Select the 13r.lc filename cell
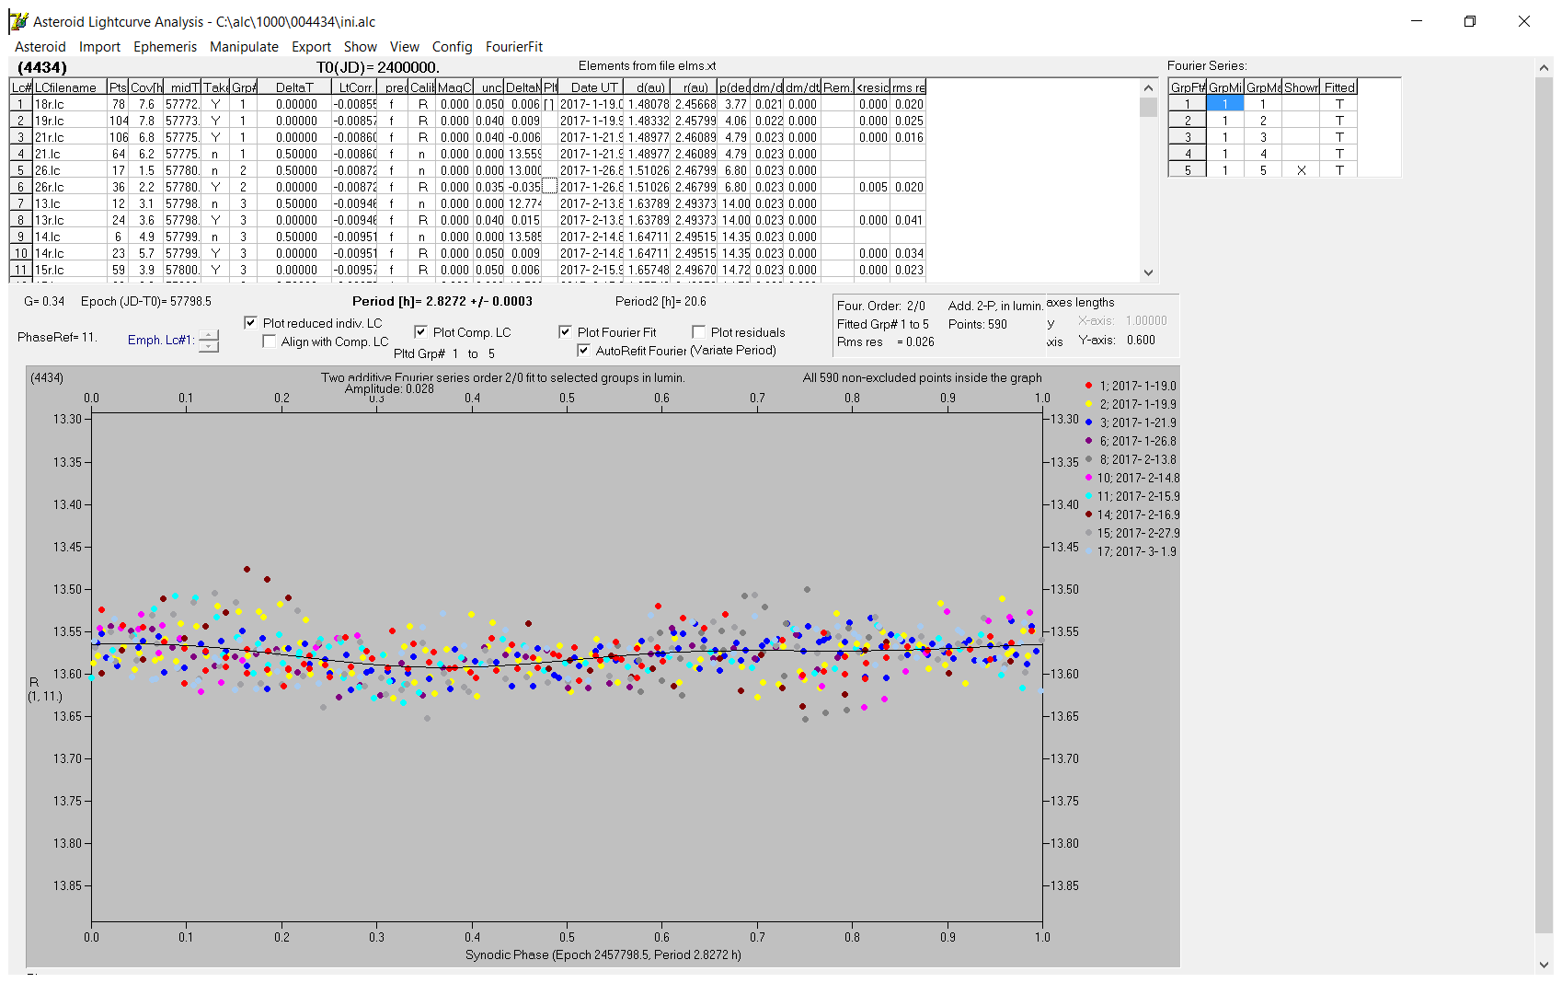This screenshot has width=1562, height=983. pyautogui.click(x=70, y=220)
